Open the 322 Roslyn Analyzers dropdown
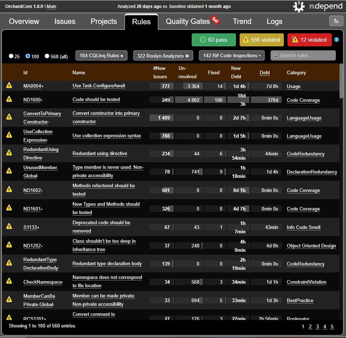 click(163, 55)
